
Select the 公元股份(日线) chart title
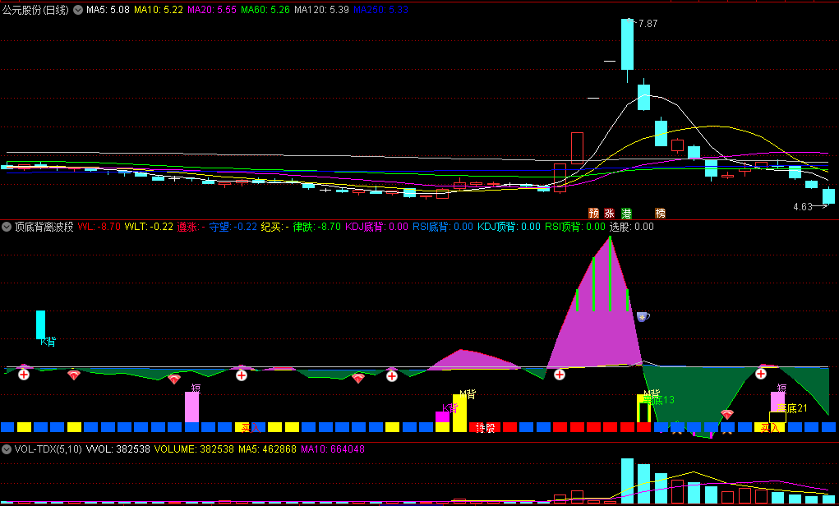pos(35,10)
